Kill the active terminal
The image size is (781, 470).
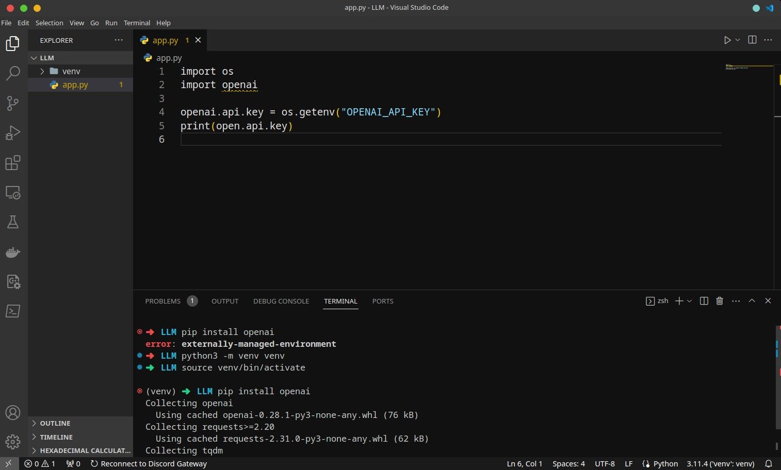point(720,301)
